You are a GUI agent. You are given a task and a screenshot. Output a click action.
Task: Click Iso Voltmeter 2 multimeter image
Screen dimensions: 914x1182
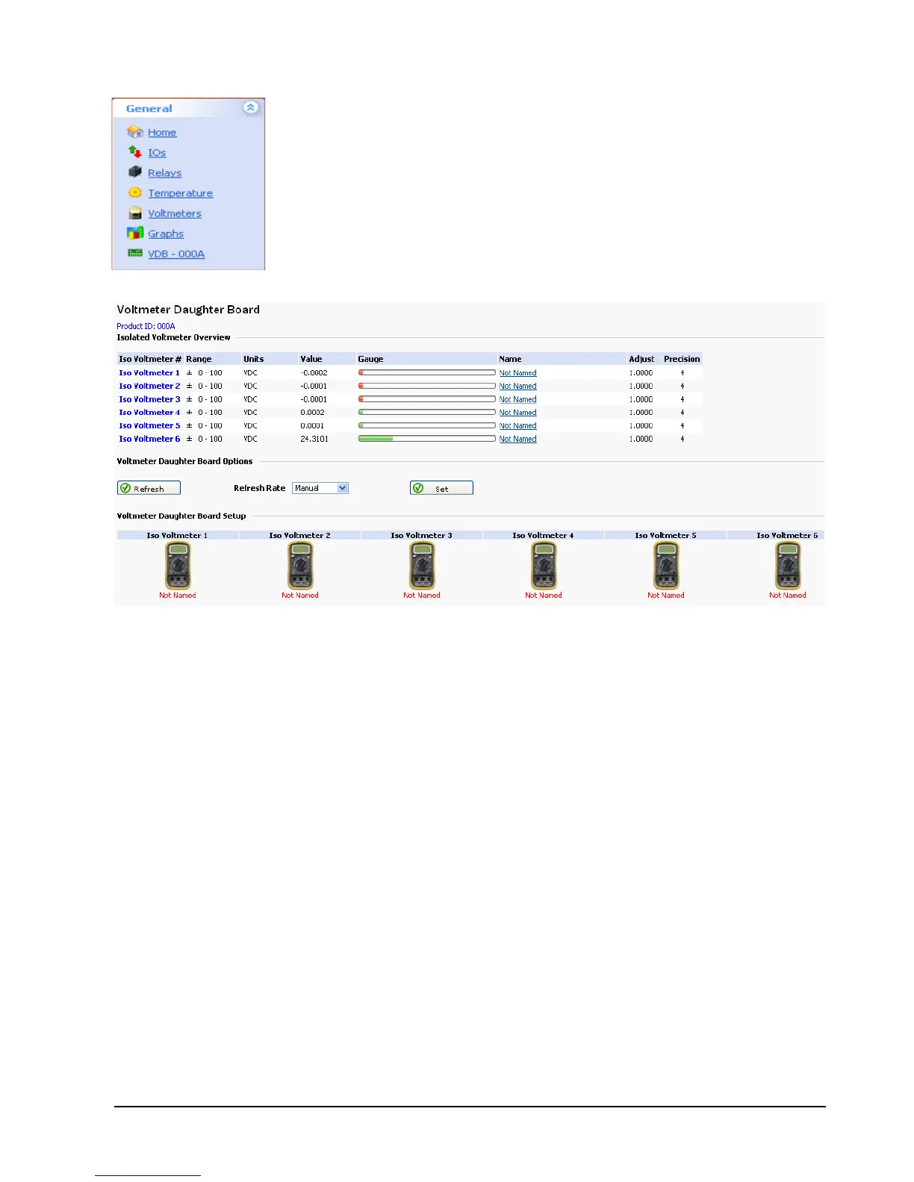click(x=300, y=566)
